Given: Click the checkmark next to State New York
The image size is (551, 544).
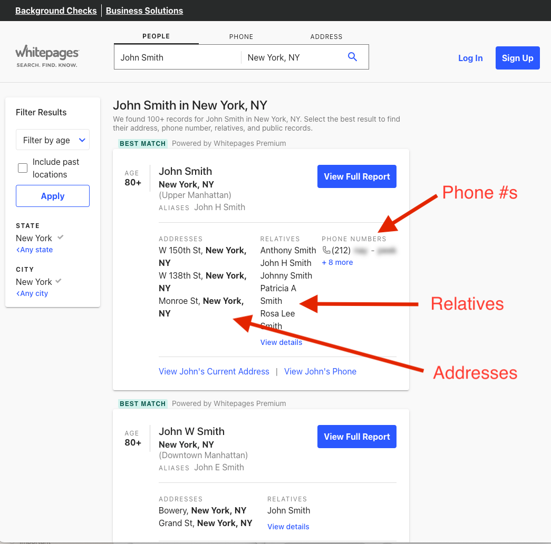Looking at the screenshot, I should click(x=61, y=238).
